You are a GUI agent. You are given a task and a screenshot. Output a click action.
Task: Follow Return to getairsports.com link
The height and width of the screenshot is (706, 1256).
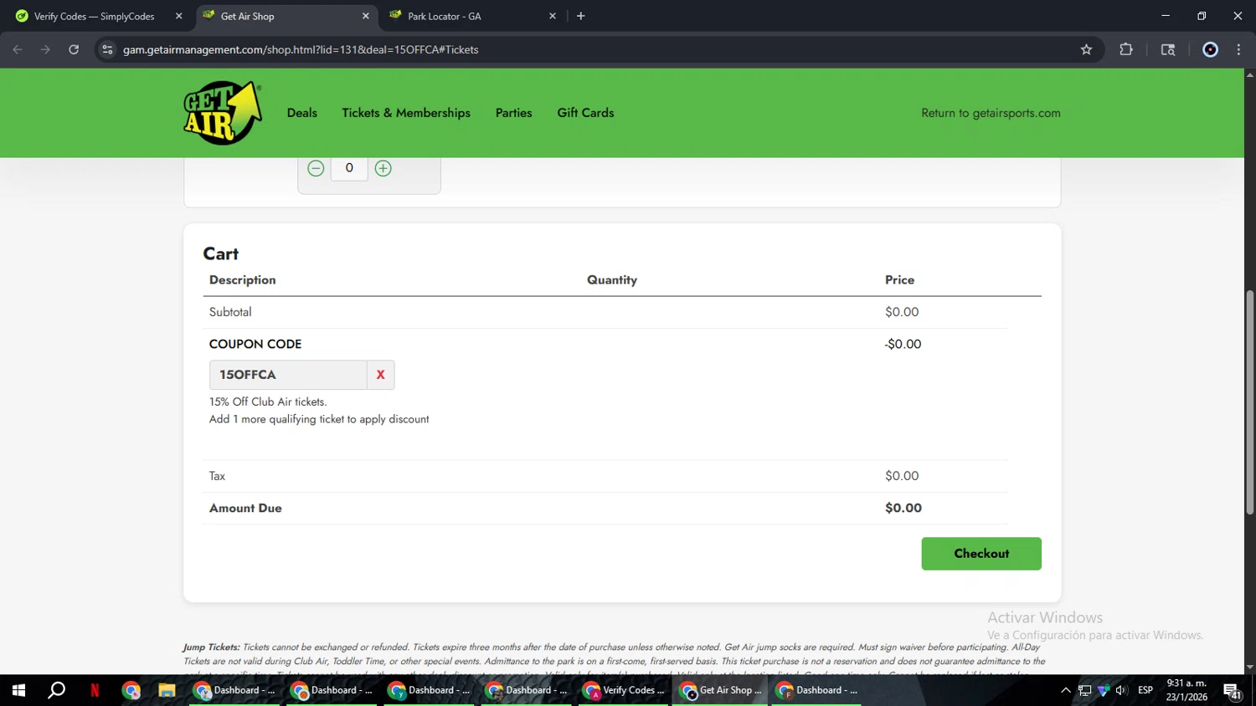[991, 113]
